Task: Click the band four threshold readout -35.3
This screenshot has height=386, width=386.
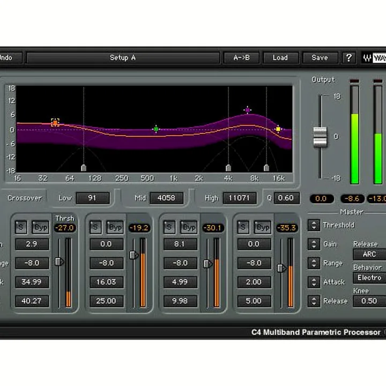Action: [287, 228]
